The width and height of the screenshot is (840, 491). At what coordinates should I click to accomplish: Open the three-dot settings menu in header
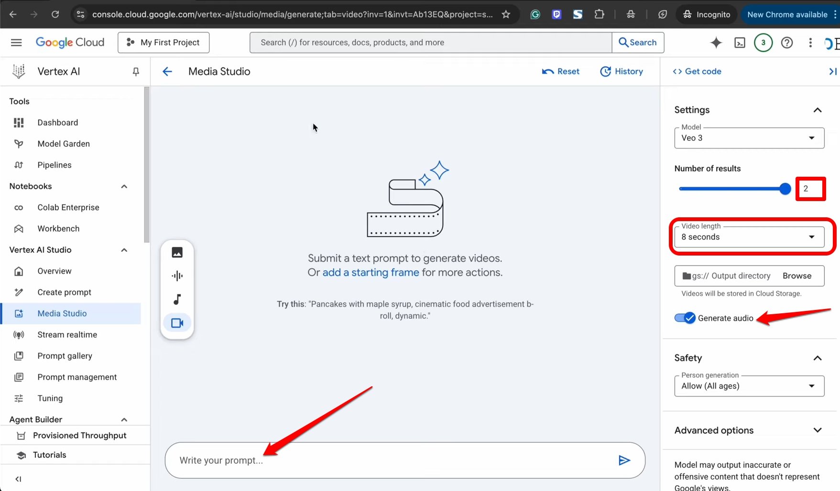point(810,43)
